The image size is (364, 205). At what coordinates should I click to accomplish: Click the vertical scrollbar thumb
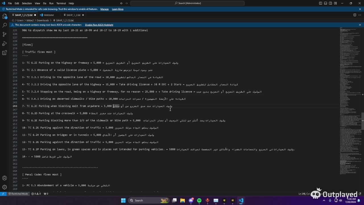coord(362,121)
